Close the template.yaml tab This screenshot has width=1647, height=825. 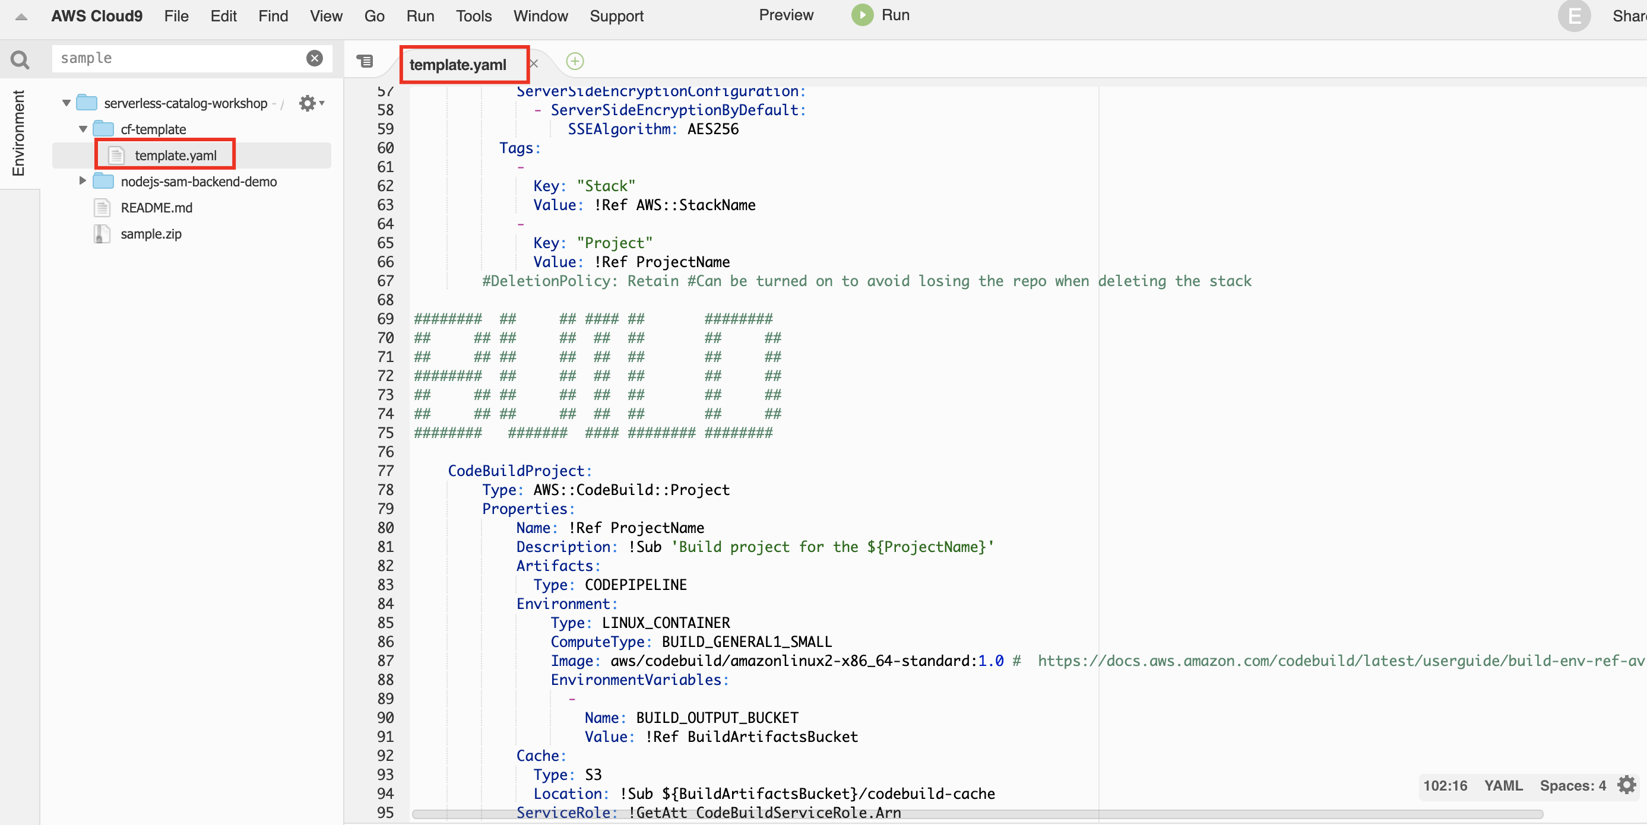pyautogui.click(x=534, y=64)
